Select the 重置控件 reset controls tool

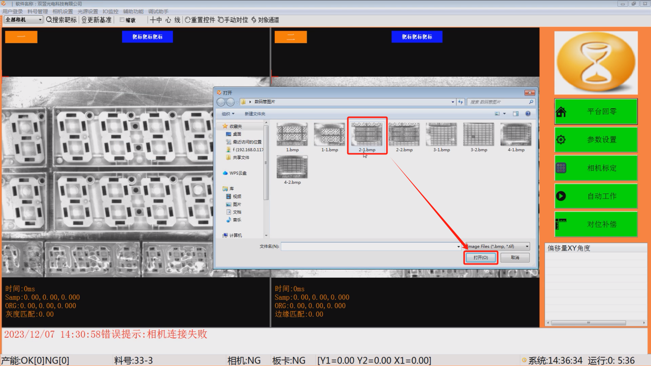(x=200, y=20)
